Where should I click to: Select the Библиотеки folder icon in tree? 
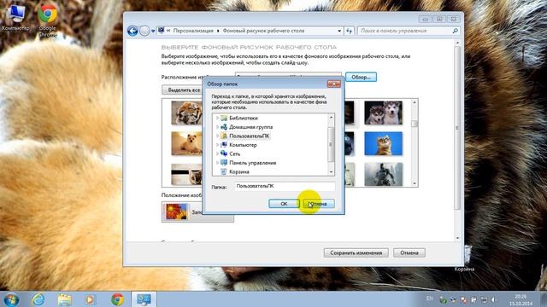point(224,118)
